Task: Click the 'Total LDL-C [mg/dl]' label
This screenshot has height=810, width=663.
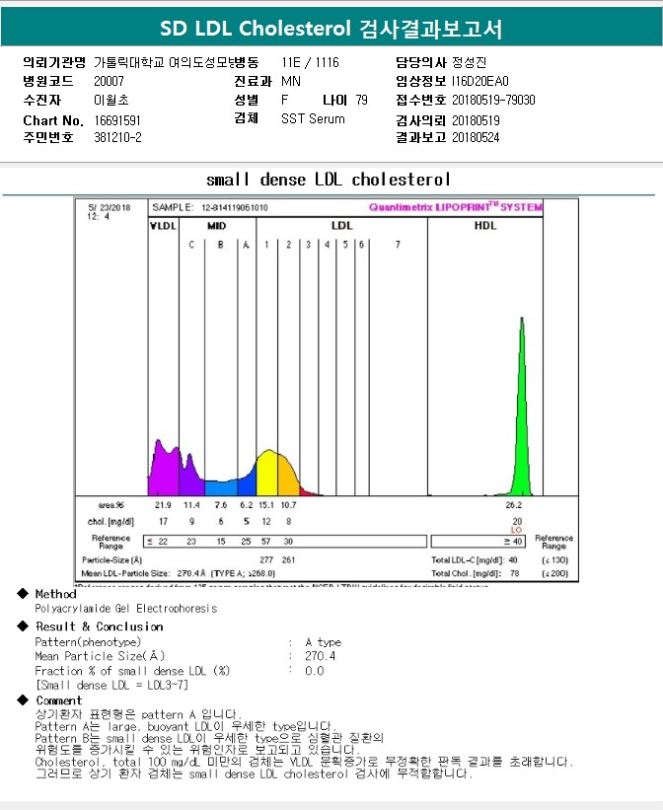Action: click(x=467, y=560)
